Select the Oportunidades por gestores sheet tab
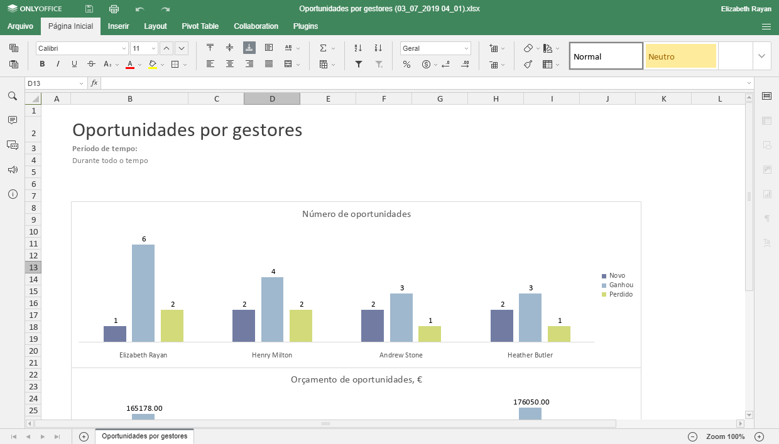 144,436
